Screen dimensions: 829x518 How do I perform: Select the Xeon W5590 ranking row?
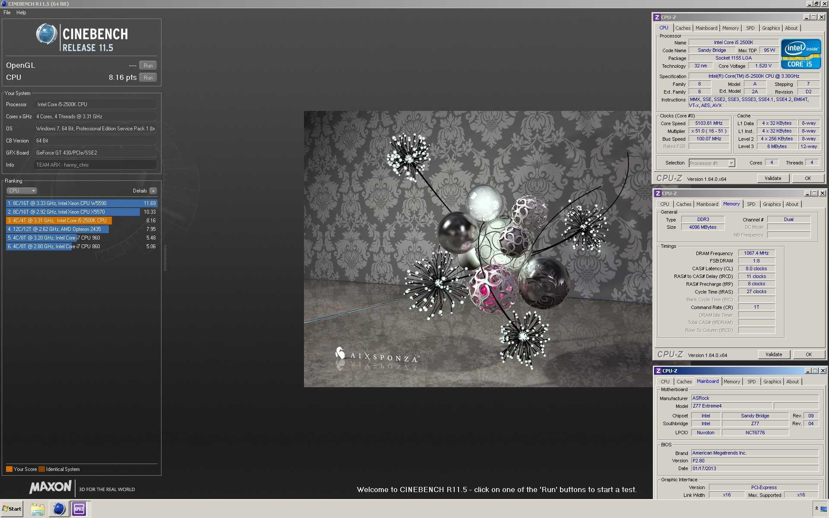82,203
